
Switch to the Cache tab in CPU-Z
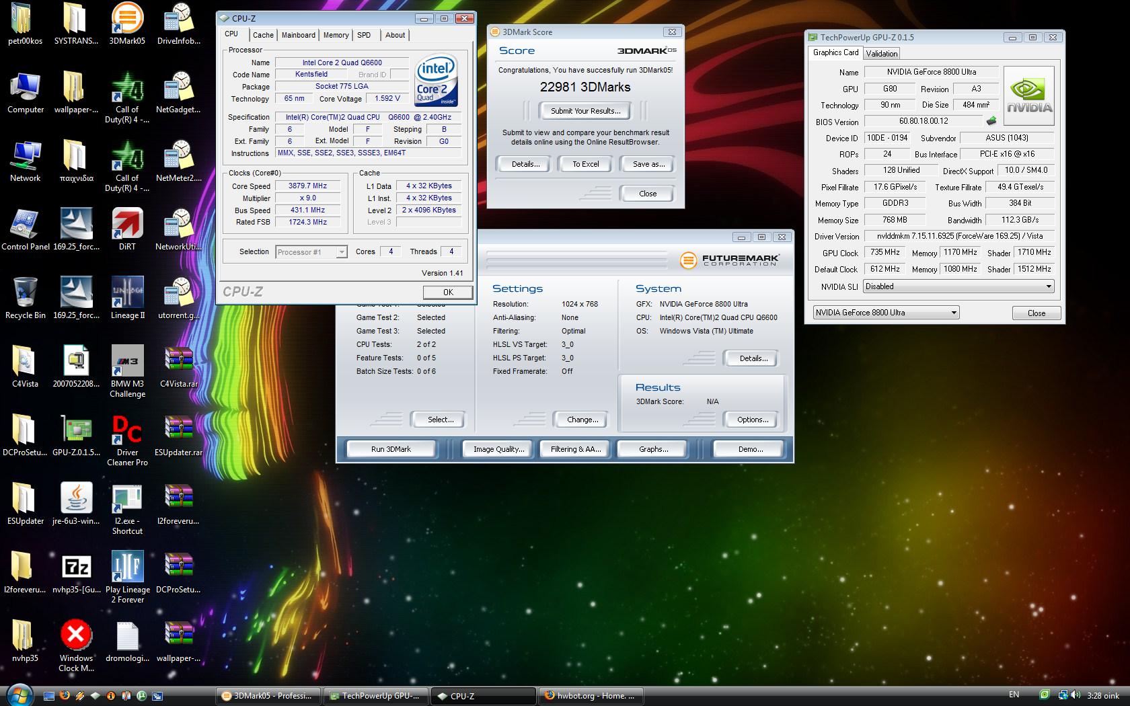click(263, 35)
